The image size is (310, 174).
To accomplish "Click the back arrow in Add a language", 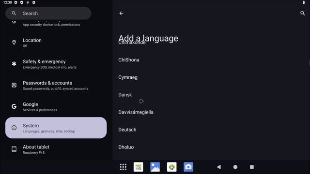I will coord(121,13).
